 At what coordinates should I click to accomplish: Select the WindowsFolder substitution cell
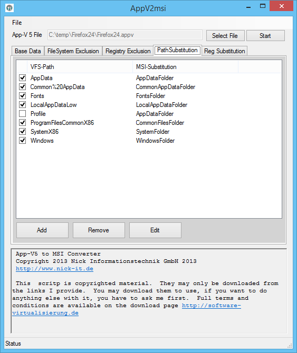155,141
